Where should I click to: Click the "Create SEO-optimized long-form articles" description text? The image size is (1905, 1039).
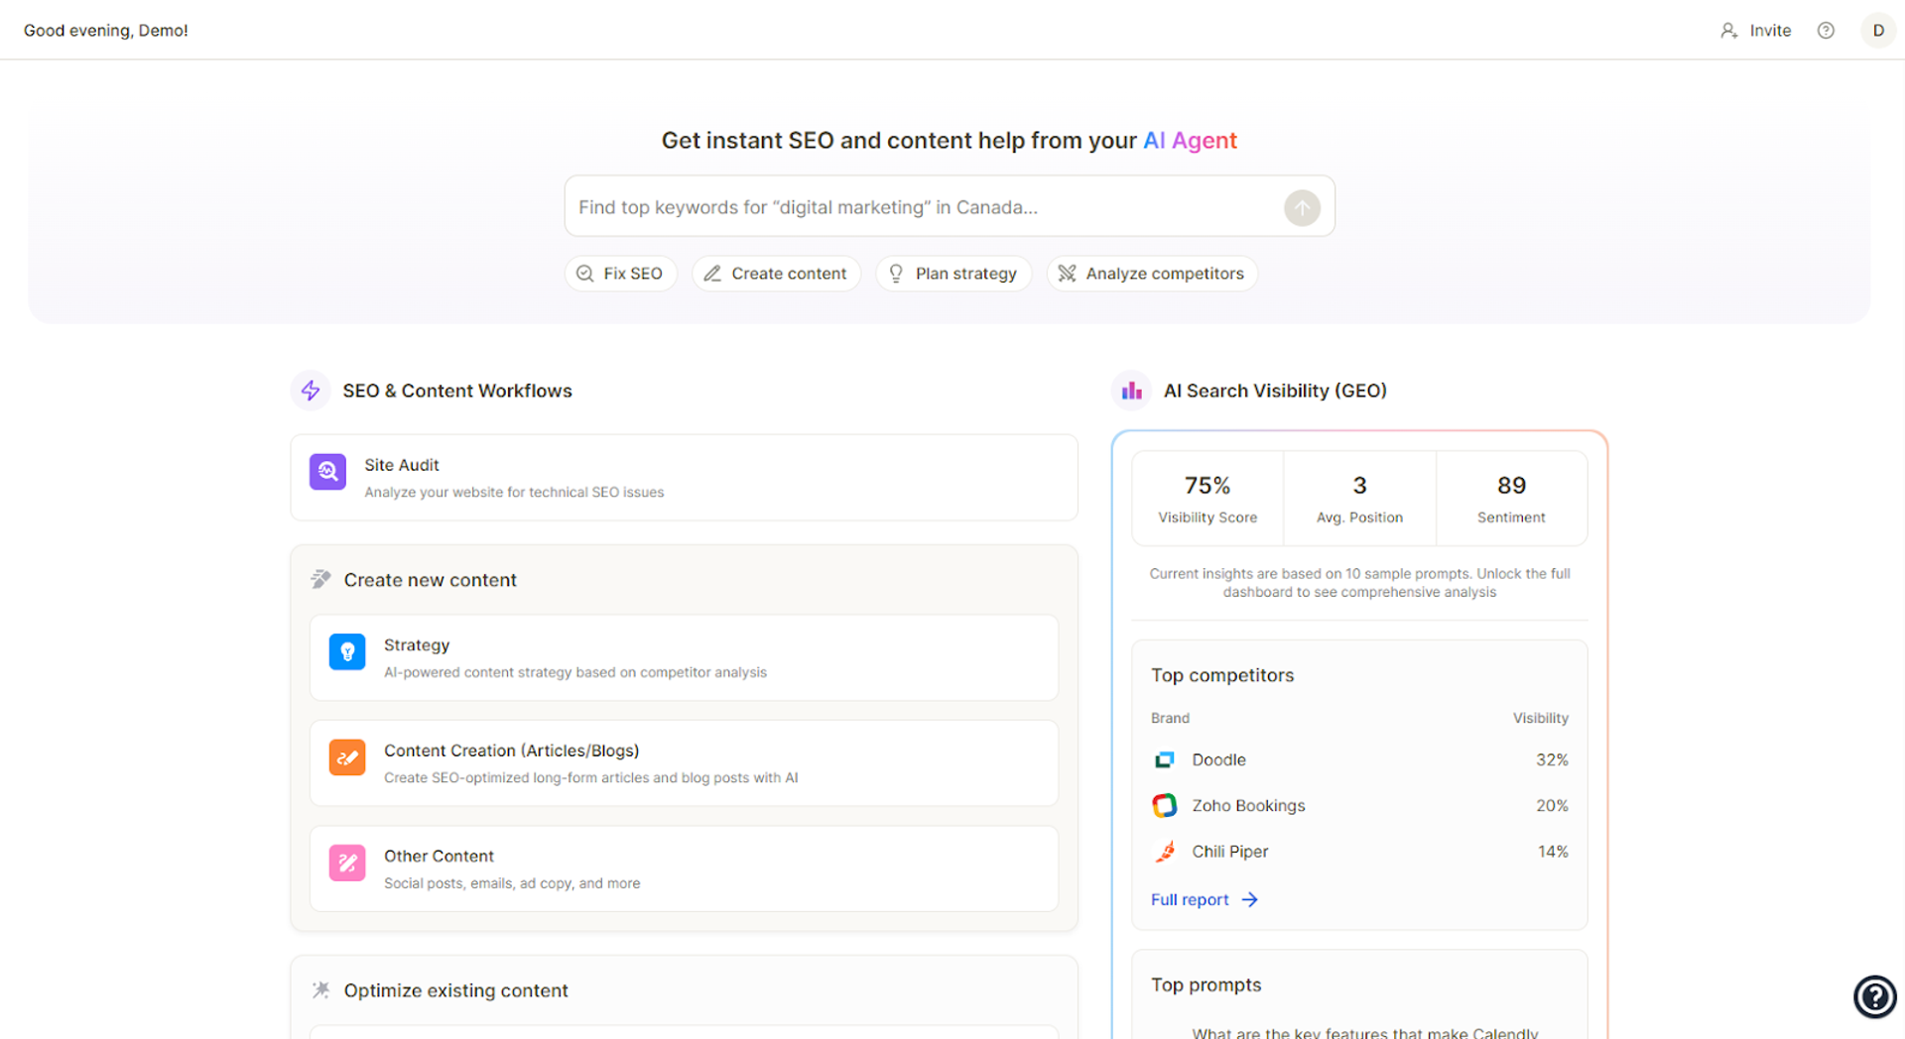click(591, 778)
